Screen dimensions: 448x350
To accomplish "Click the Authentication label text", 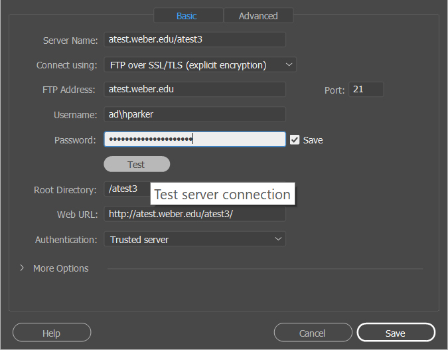I will coord(66,240).
